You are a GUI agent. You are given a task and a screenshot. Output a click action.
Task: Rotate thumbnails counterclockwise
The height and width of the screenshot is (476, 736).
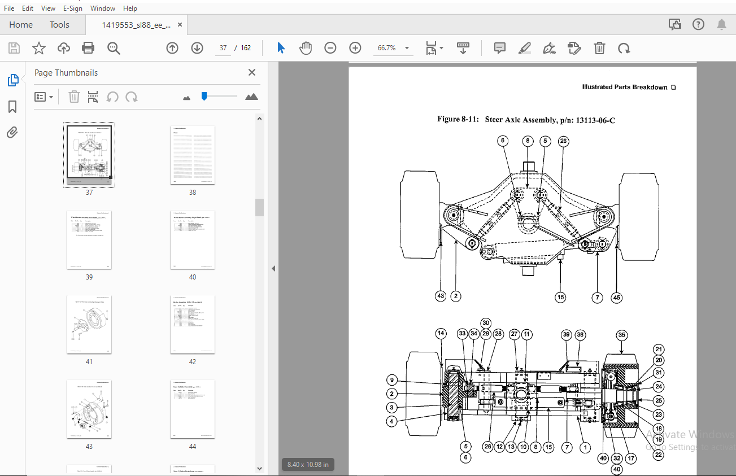tap(112, 97)
